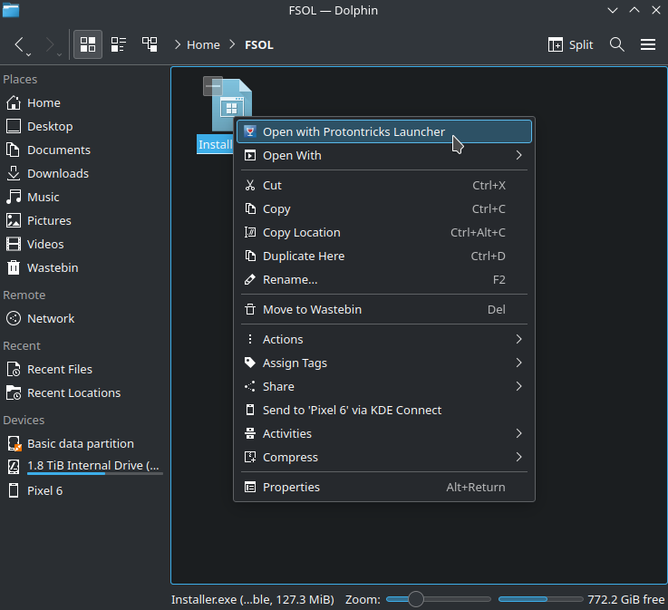Select Network under Remote
Screen dimensions: 668x610
(51, 319)
